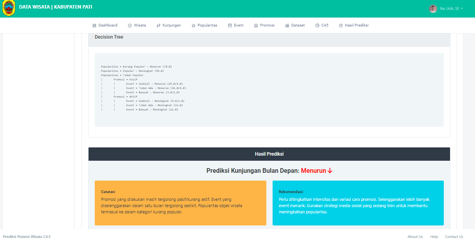Click the Kabupaten Pati logo emblem
Screen dimensions: 475x243
point(9,9)
